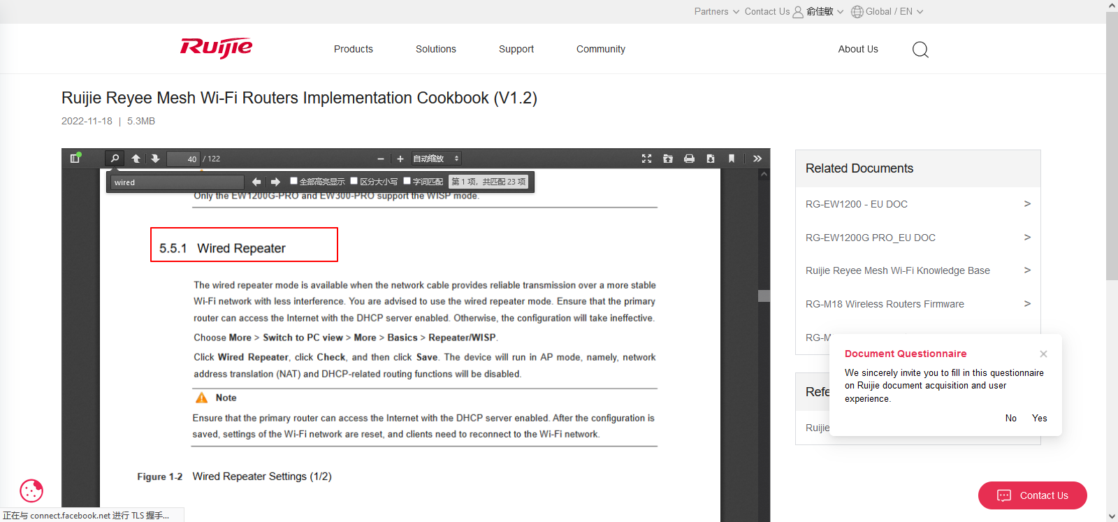Answer No to the questionnaire
The width and height of the screenshot is (1118, 522).
(x=1011, y=418)
